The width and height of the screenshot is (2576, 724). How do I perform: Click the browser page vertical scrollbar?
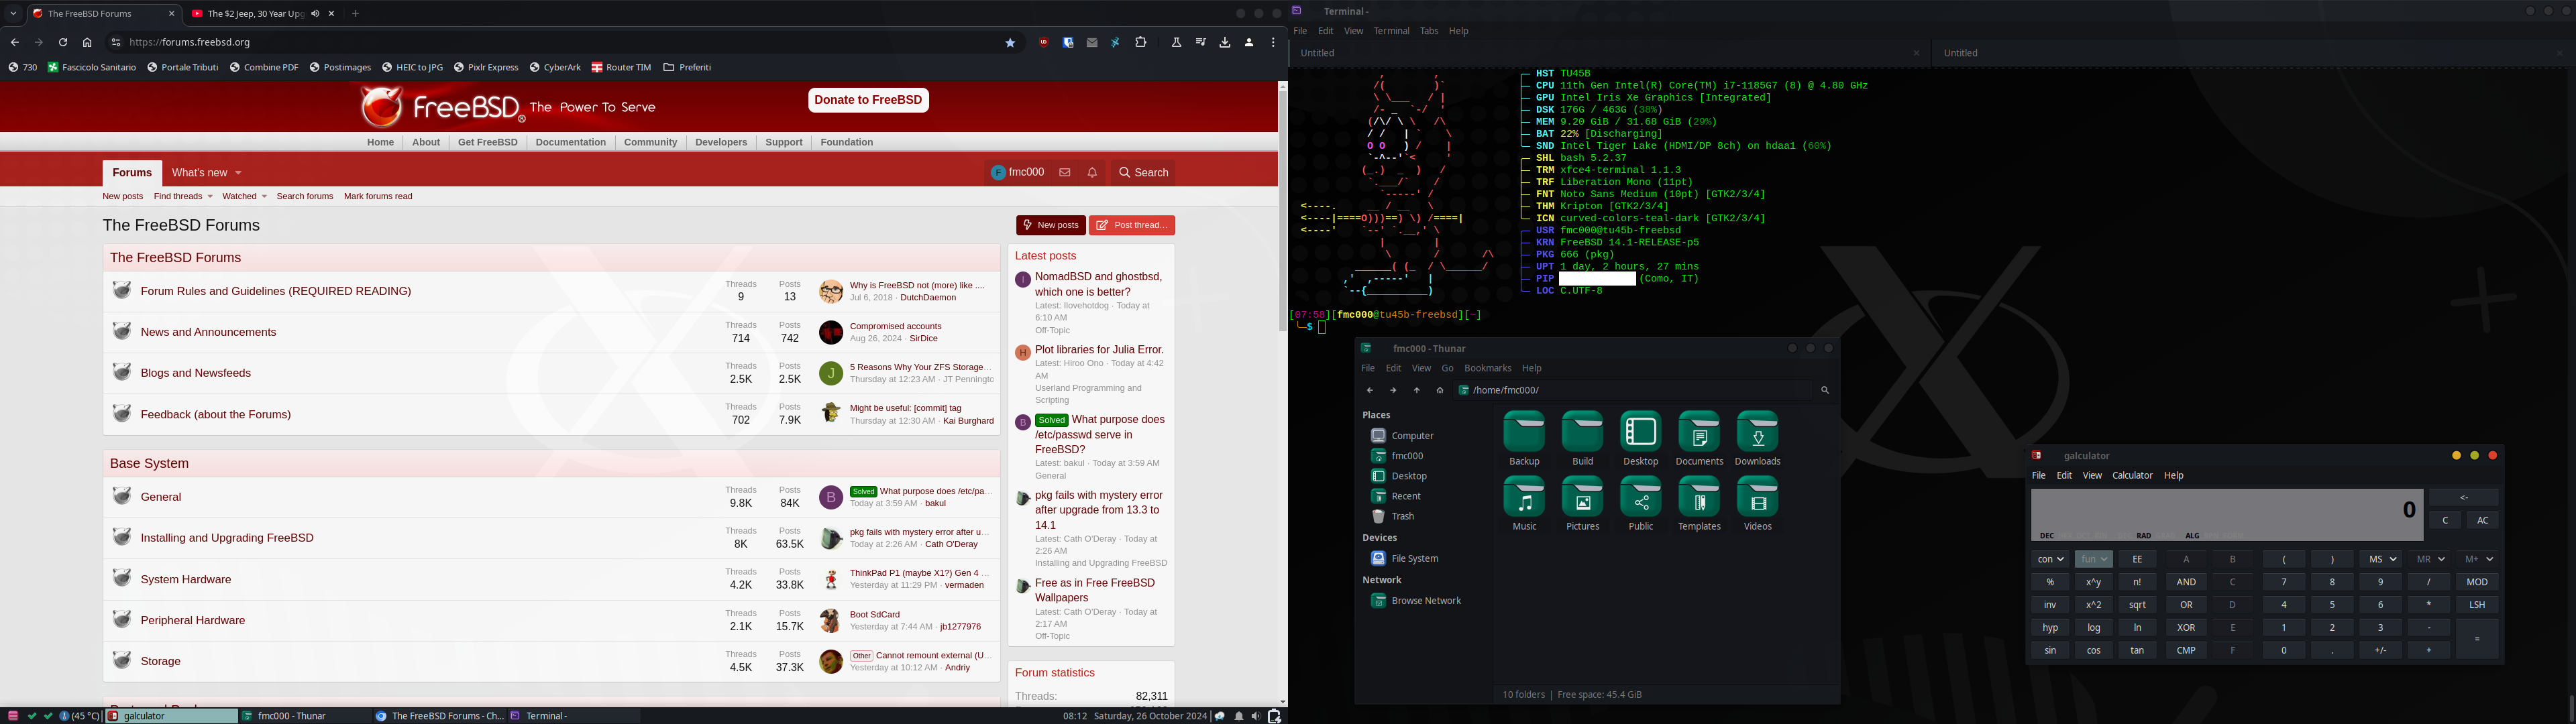coord(1282,212)
